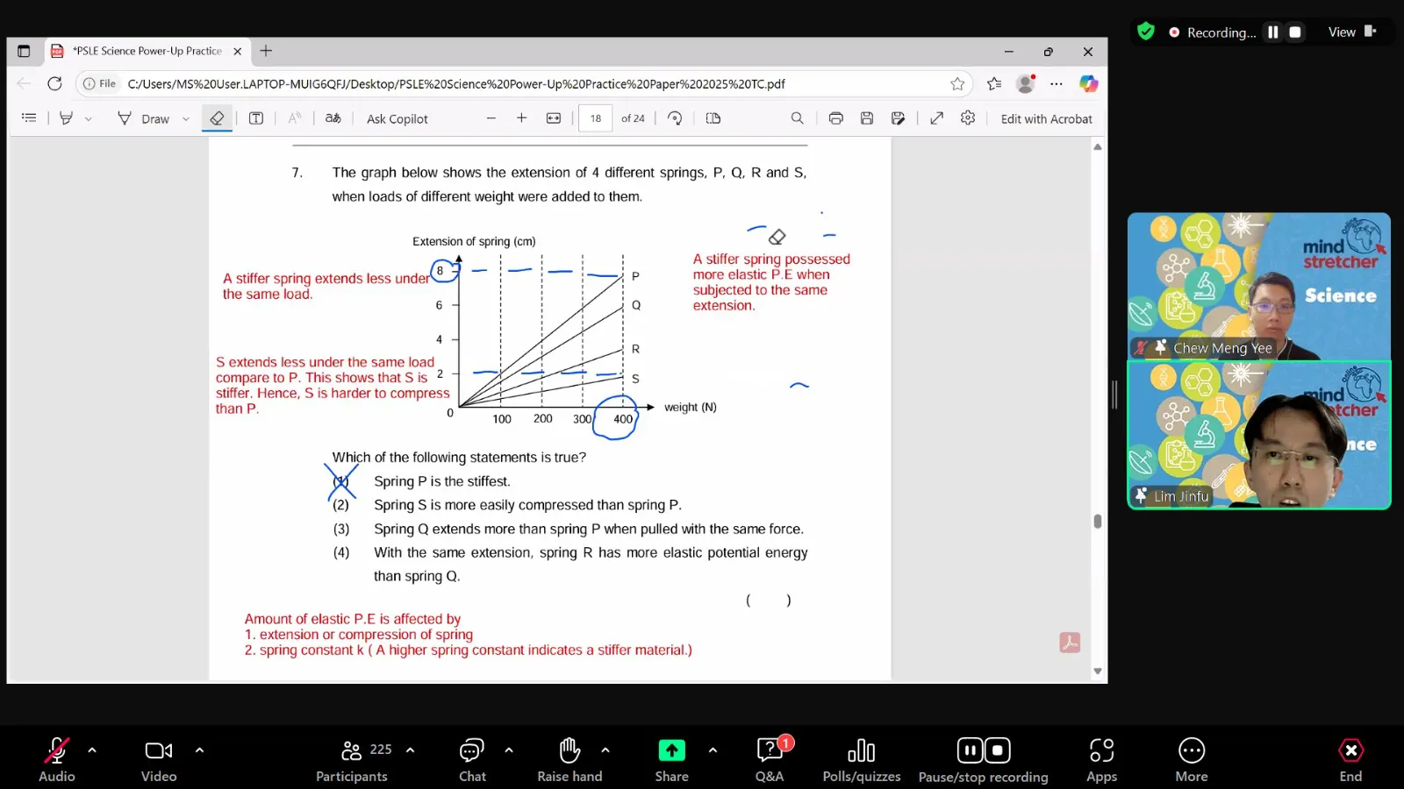Pause the recording at top bar
Screen dimensions: 1404x789
coord(1272,32)
